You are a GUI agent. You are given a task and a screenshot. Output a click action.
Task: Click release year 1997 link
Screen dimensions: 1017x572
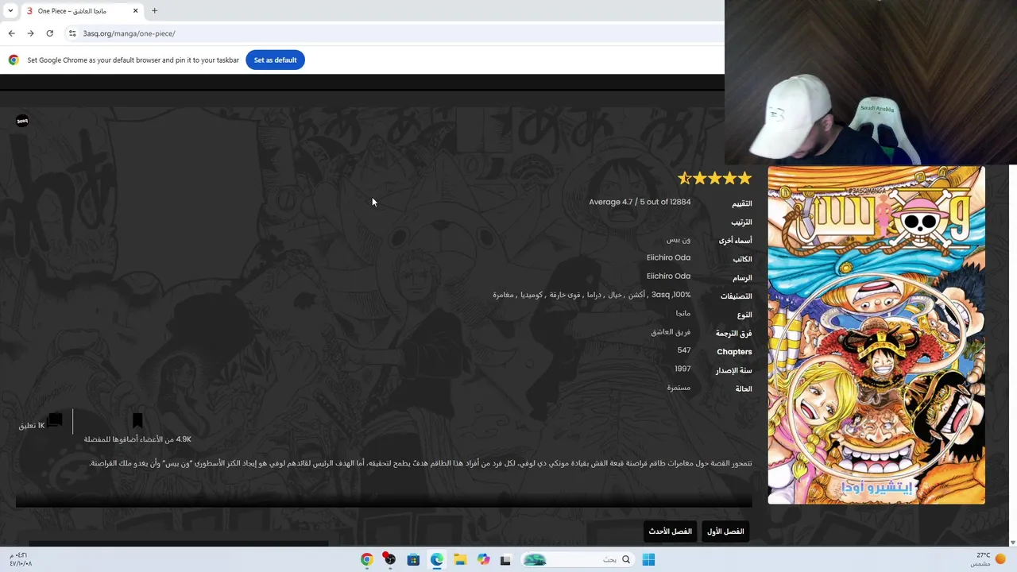683,369
